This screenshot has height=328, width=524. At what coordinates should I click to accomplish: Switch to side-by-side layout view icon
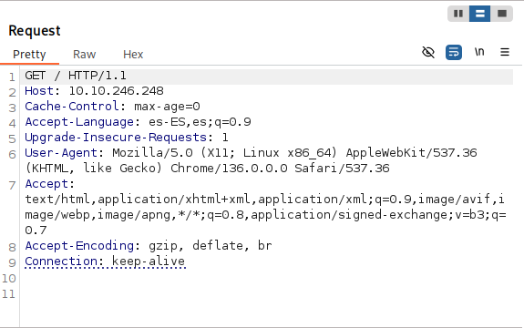[458, 14]
